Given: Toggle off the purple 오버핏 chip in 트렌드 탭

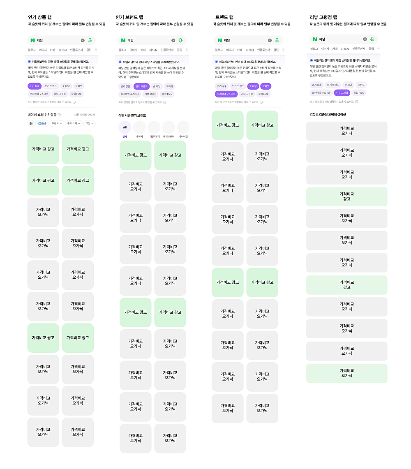Looking at the screenshot, I should 266,86.
